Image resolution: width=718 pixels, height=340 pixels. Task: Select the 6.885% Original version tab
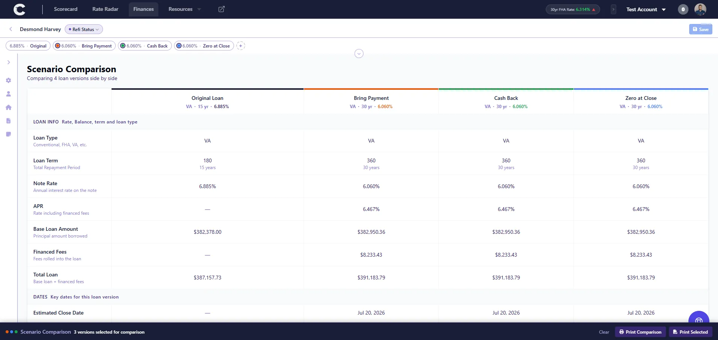[x=28, y=46]
